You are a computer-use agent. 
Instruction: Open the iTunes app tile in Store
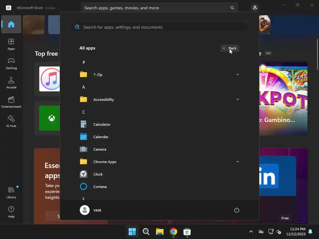click(x=50, y=79)
